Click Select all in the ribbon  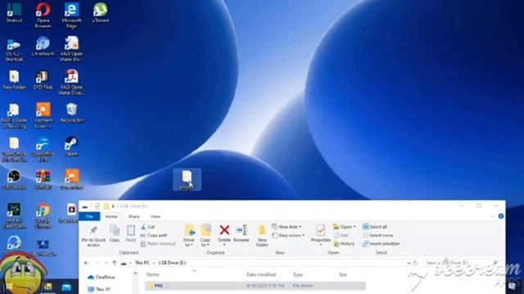click(375, 227)
